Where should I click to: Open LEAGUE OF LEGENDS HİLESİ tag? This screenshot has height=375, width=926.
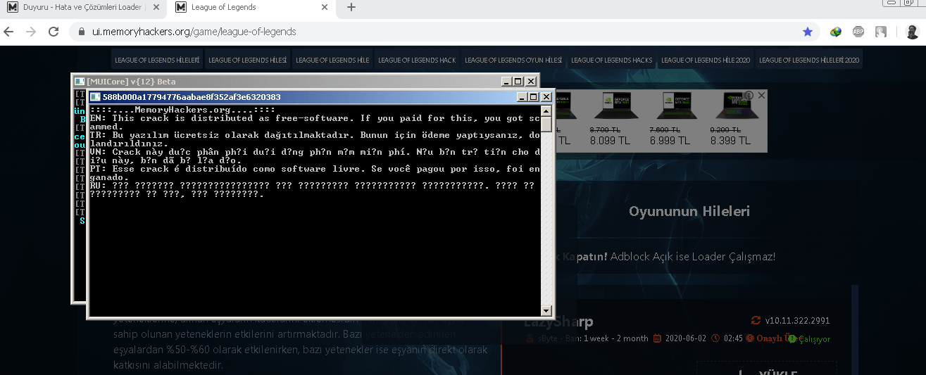(247, 60)
